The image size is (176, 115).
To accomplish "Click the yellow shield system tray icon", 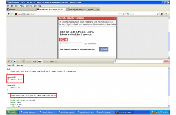I will coord(152,112).
